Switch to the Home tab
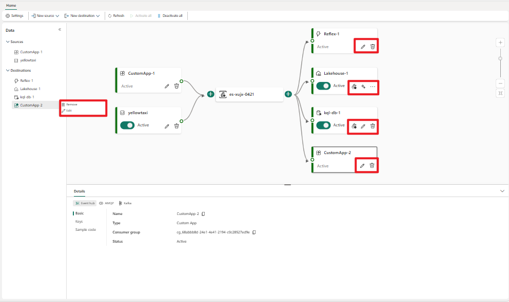The width and height of the screenshot is (509, 302). (11, 6)
